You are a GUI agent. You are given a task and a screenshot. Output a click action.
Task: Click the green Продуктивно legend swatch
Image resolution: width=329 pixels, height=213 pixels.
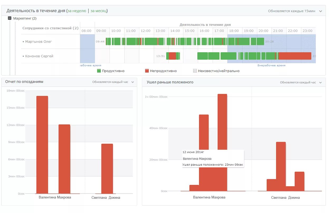(x=99, y=71)
